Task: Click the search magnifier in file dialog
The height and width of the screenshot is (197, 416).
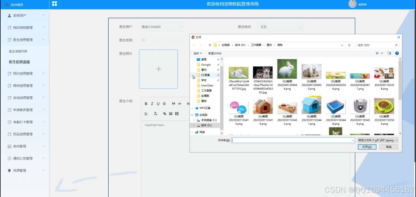Action: [396, 45]
